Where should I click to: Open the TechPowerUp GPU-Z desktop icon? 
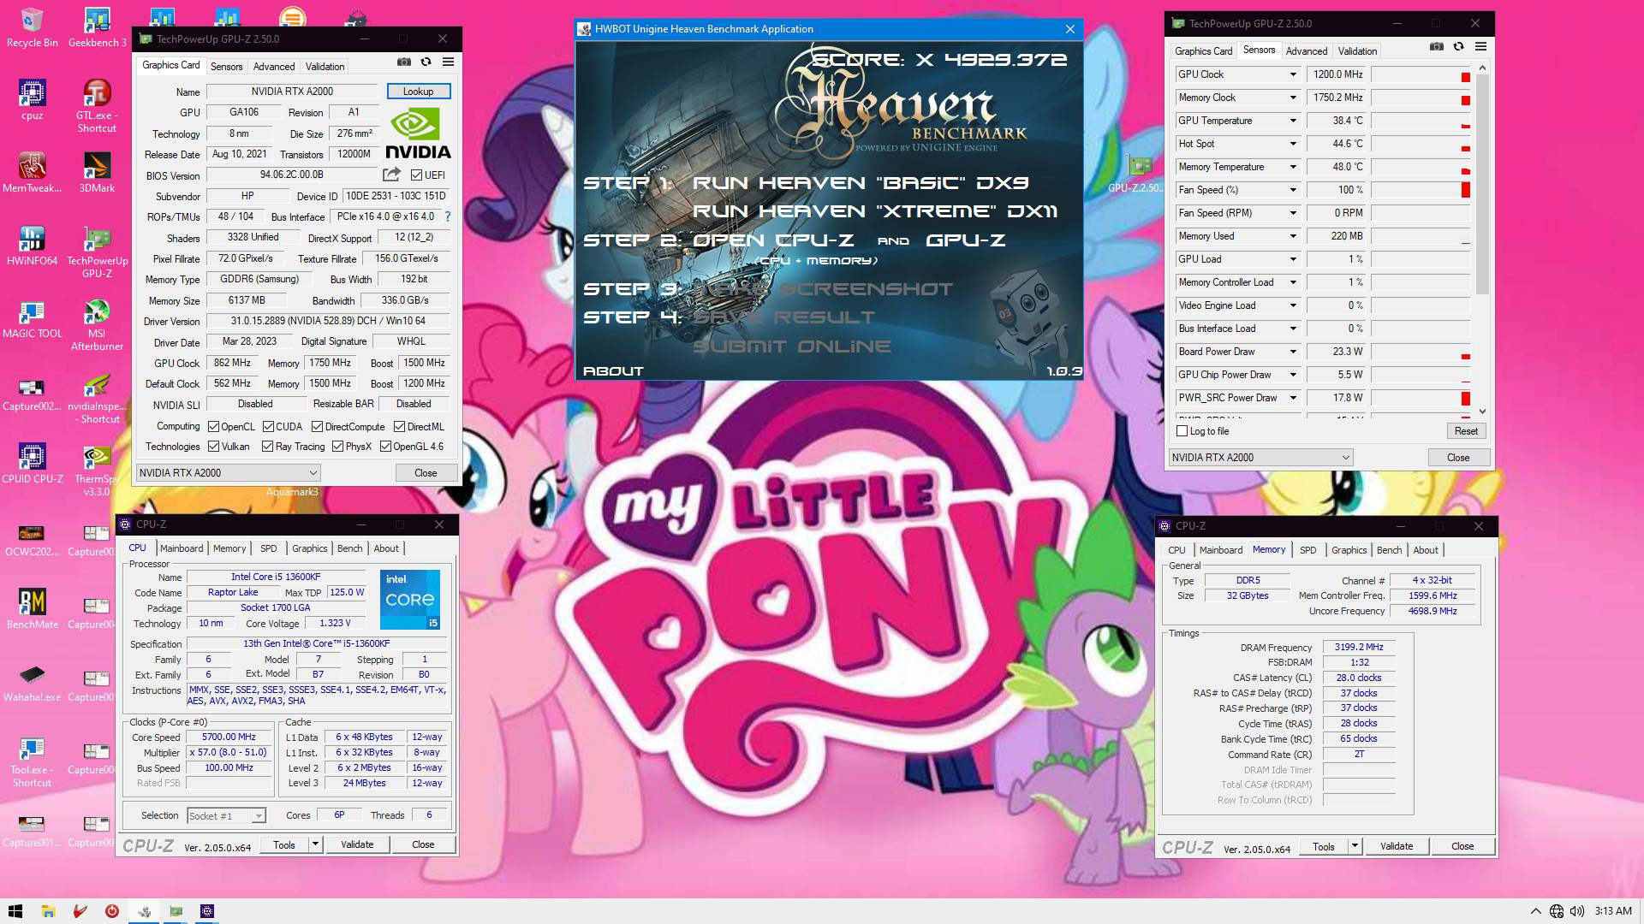click(x=97, y=252)
